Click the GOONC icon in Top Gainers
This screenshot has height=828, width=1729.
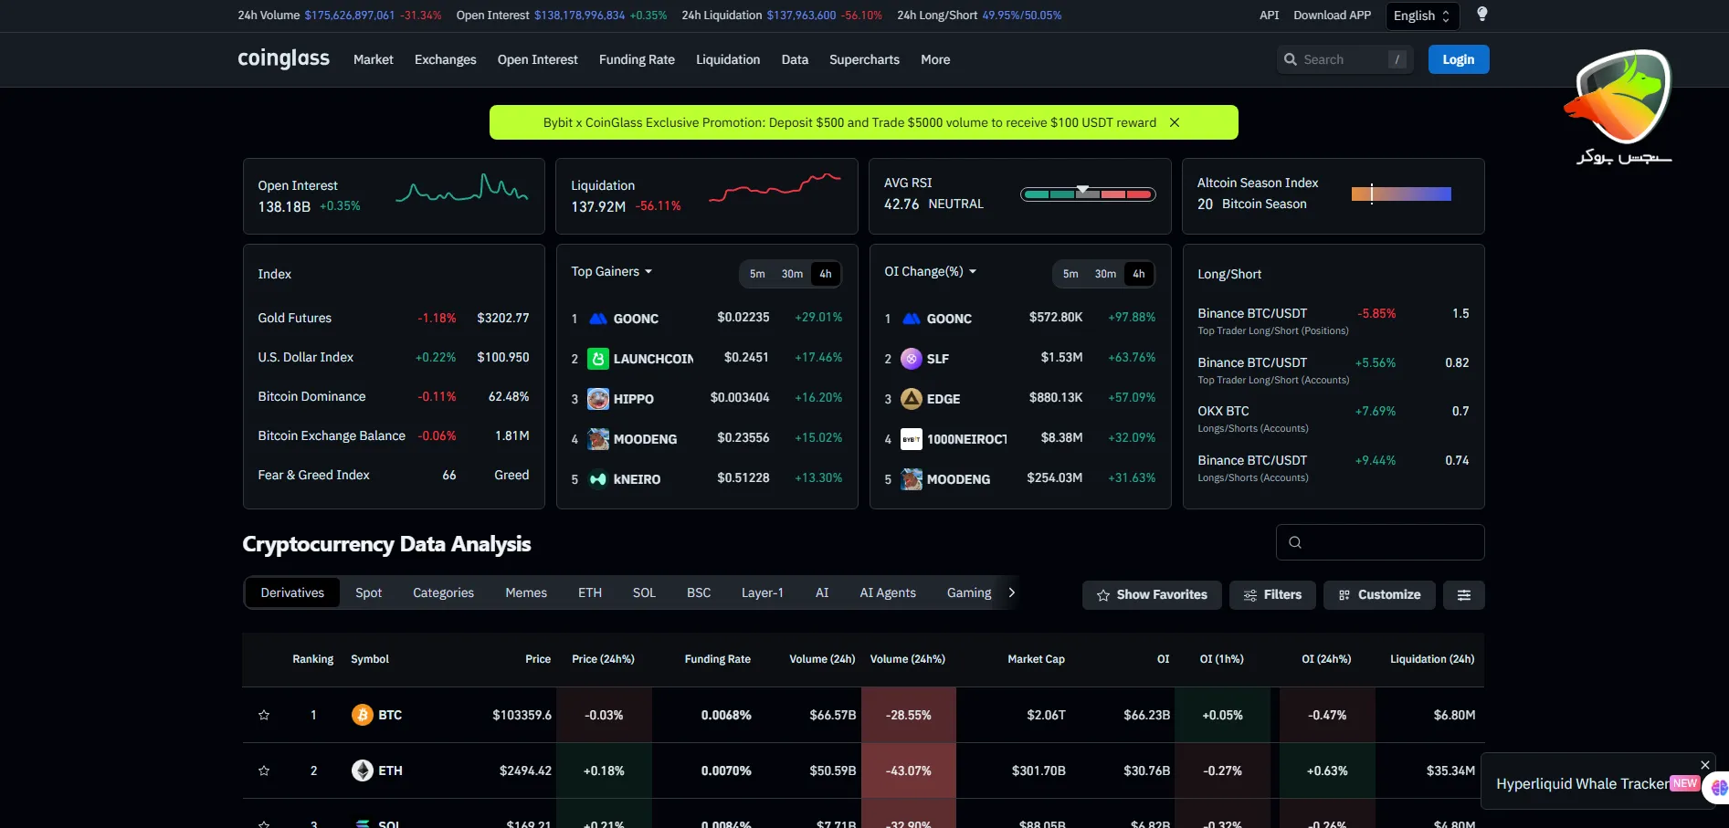click(598, 319)
